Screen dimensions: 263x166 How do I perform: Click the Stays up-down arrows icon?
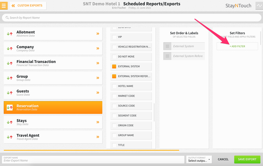click(x=9, y=122)
